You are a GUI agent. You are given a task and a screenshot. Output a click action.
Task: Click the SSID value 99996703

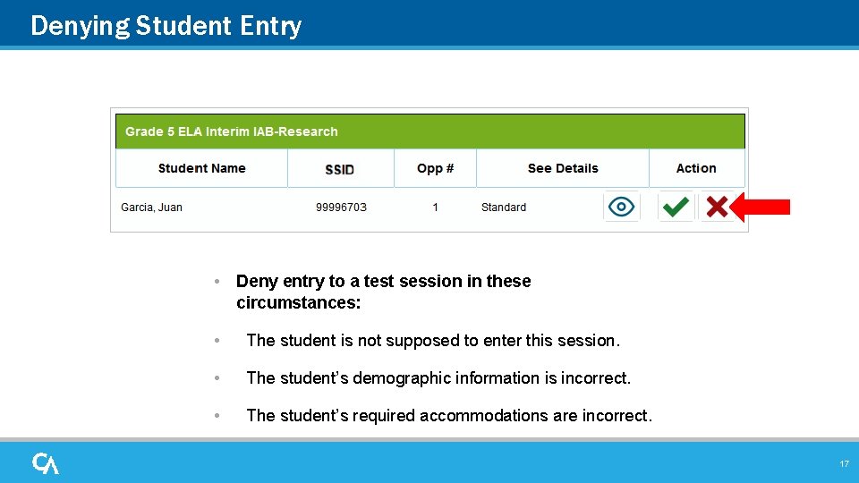pos(341,208)
